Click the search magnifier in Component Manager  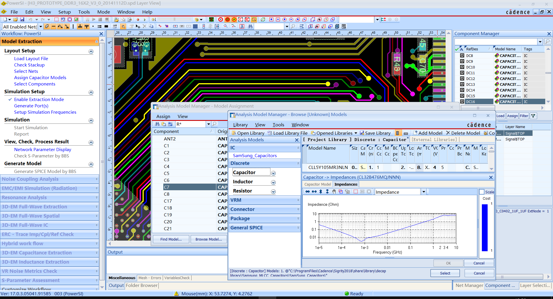548,41
